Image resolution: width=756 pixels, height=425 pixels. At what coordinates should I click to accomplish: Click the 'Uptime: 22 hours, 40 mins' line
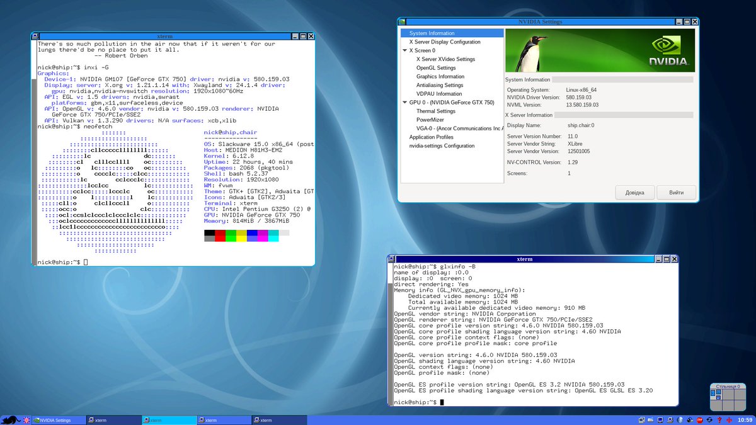coord(248,162)
